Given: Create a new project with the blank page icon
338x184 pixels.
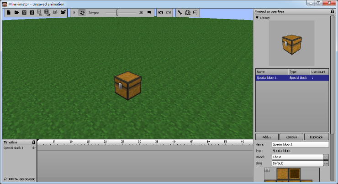Looking at the screenshot, I should tap(9, 12).
